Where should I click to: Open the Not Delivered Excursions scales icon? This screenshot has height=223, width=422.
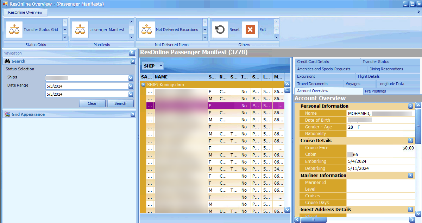147,30
